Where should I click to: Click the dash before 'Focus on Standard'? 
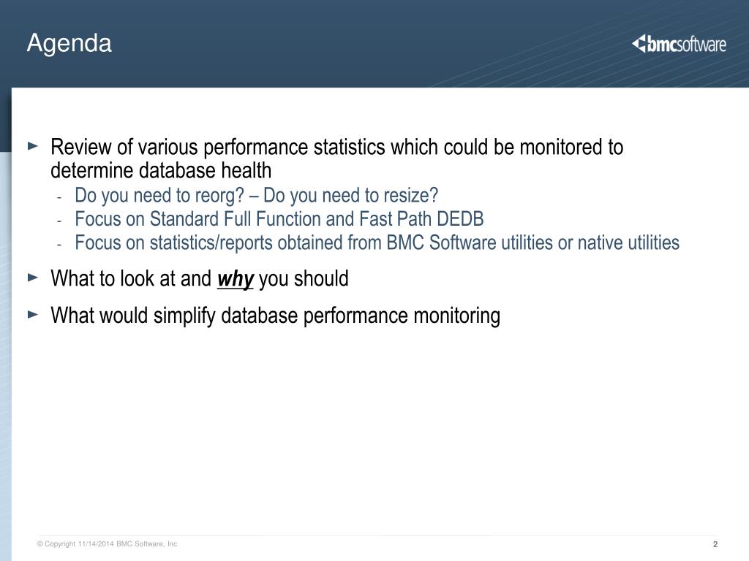[x=59, y=221]
